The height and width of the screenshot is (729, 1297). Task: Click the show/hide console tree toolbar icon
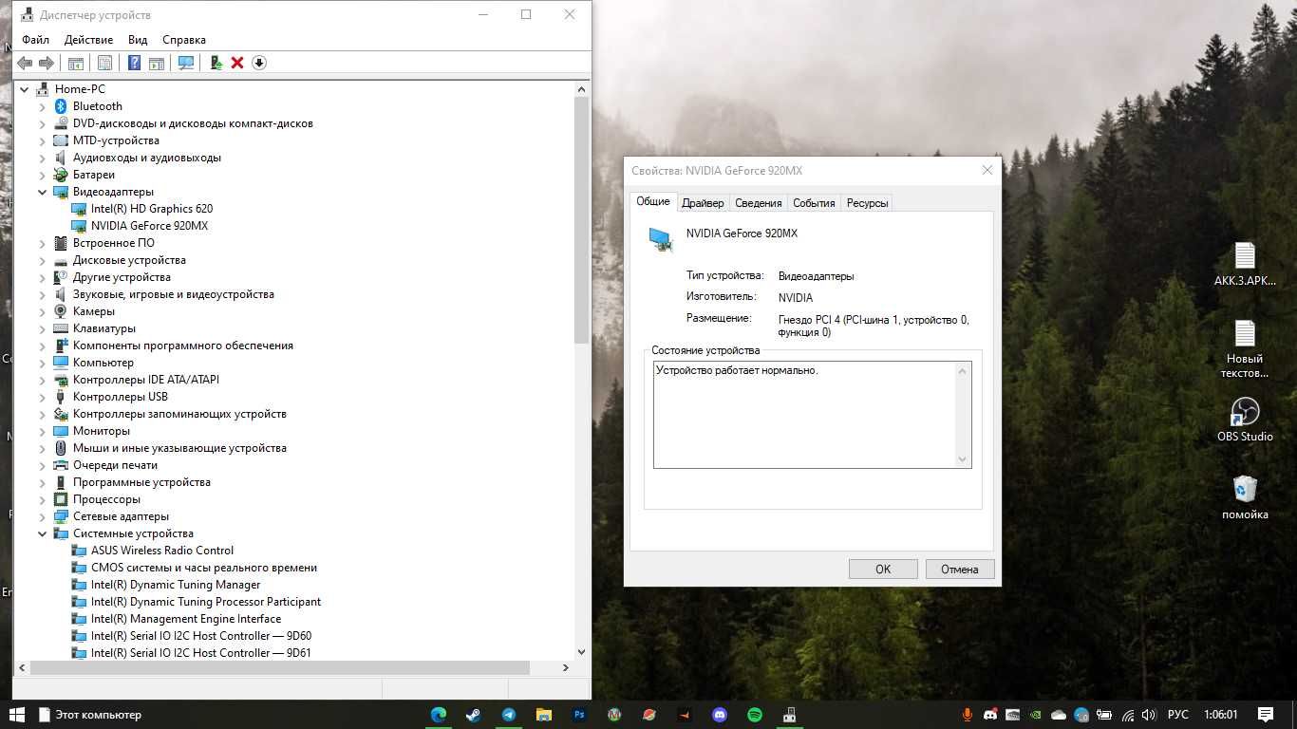click(76, 63)
